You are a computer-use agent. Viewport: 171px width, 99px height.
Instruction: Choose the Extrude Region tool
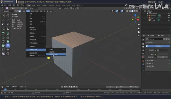pos(3,33)
